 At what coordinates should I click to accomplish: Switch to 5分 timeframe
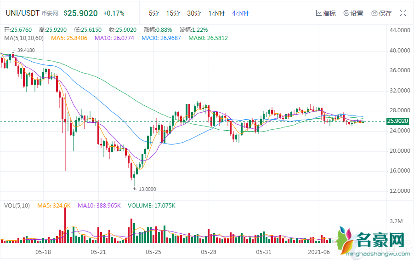[153, 13]
